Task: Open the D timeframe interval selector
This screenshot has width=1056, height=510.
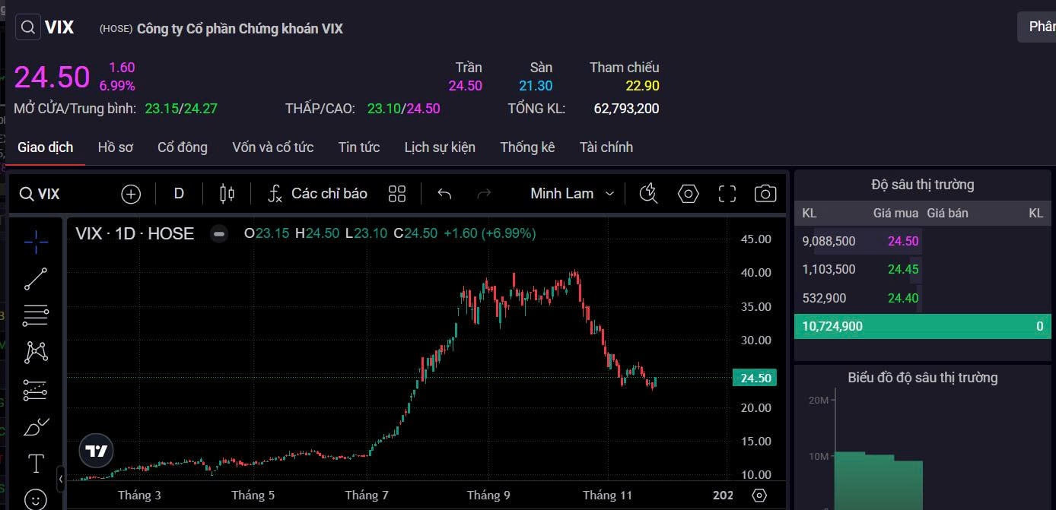Action: (x=179, y=194)
